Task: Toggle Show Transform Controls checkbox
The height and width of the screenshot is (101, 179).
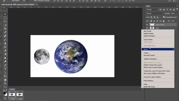Action: coord(32,1)
